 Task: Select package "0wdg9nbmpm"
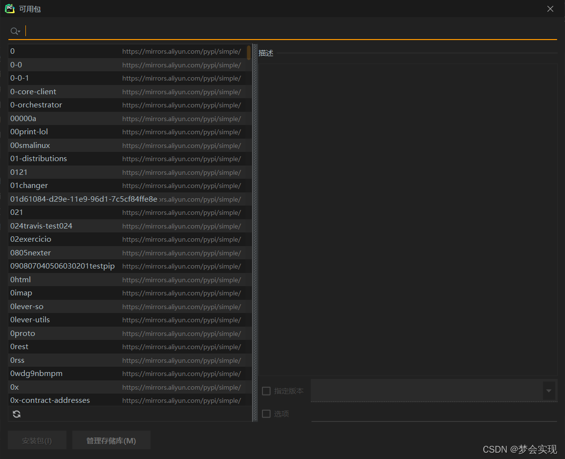click(x=130, y=374)
